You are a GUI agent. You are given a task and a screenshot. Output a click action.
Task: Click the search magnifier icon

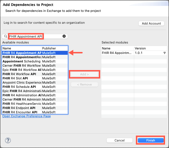point(6,36)
